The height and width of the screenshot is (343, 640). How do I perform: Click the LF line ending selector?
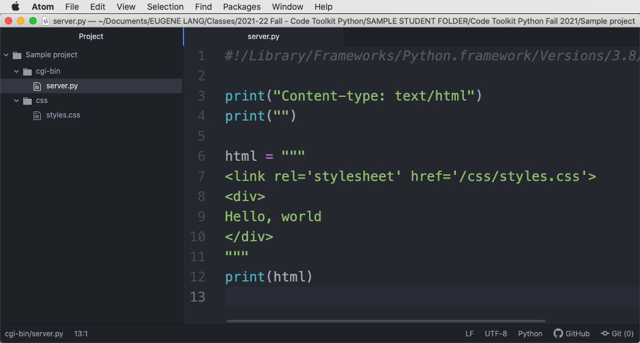click(x=469, y=333)
